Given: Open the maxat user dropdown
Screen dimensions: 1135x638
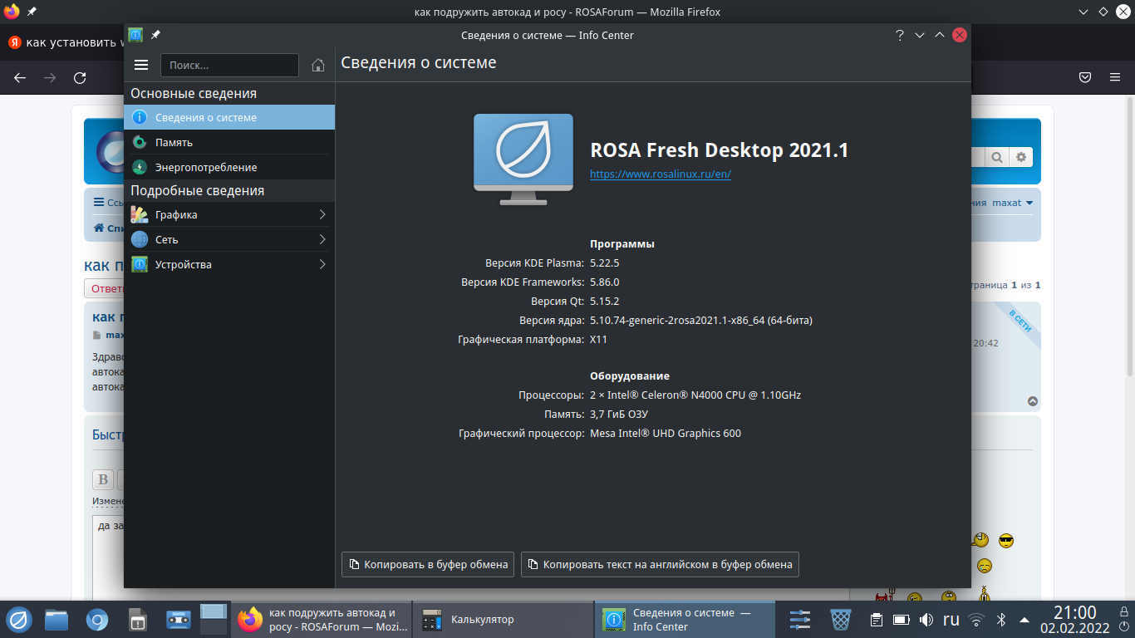Looking at the screenshot, I should point(1013,203).
